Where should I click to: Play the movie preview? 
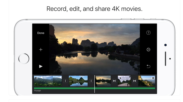click(x=41, y=66)
